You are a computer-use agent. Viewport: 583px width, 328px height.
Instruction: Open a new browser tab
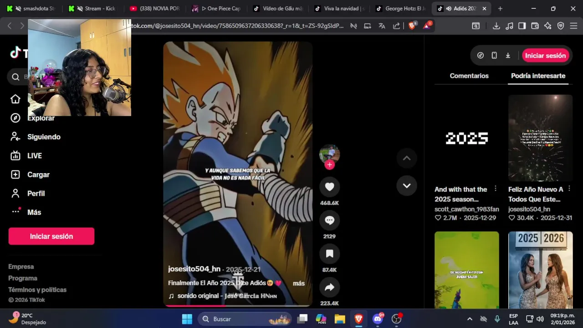coord(500,9)
